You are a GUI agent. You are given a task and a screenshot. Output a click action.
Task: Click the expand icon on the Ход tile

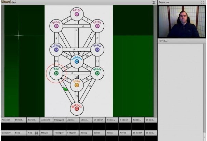tap(36, 133)
